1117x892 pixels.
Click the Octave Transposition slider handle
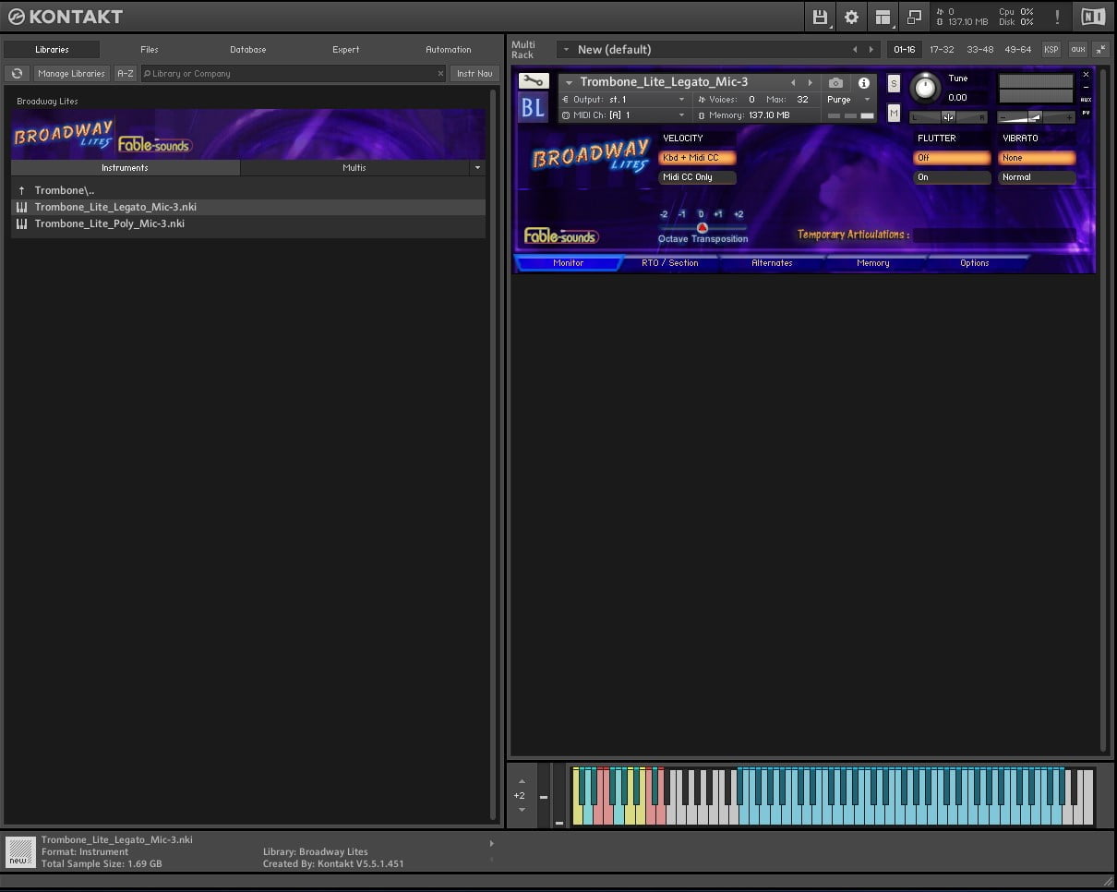click(702, 227)
